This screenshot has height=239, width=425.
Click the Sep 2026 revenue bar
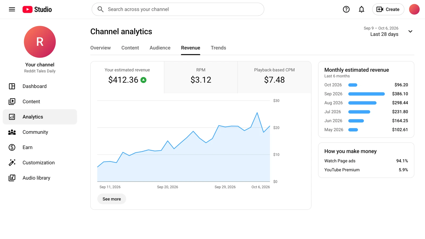click(x=367, y=94)
